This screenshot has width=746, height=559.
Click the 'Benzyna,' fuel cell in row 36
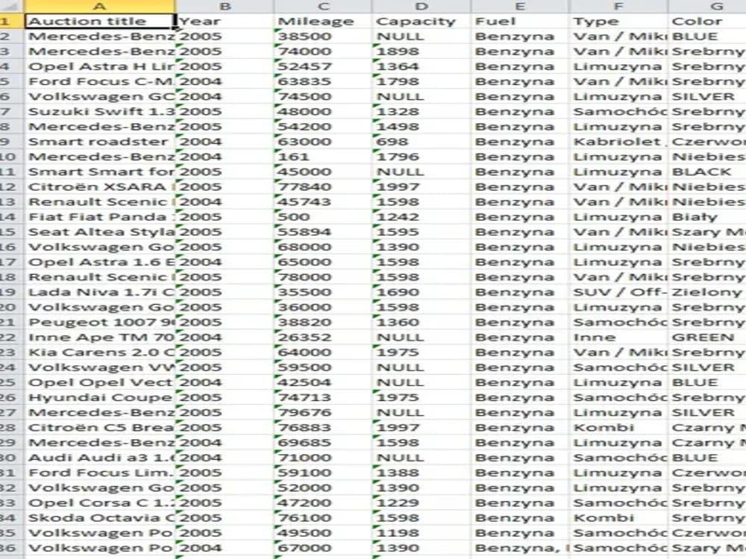tap(520, 548)
